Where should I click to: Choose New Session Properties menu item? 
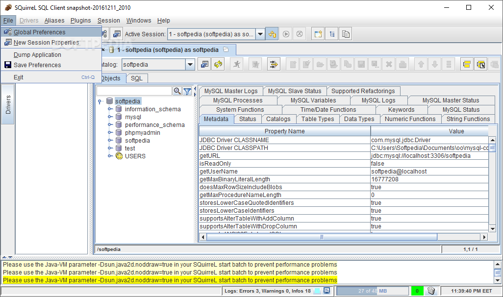click(x=51, y=42)
